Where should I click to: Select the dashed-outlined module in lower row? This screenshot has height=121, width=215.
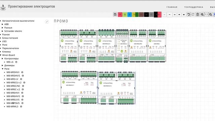[x=117, y=88]
